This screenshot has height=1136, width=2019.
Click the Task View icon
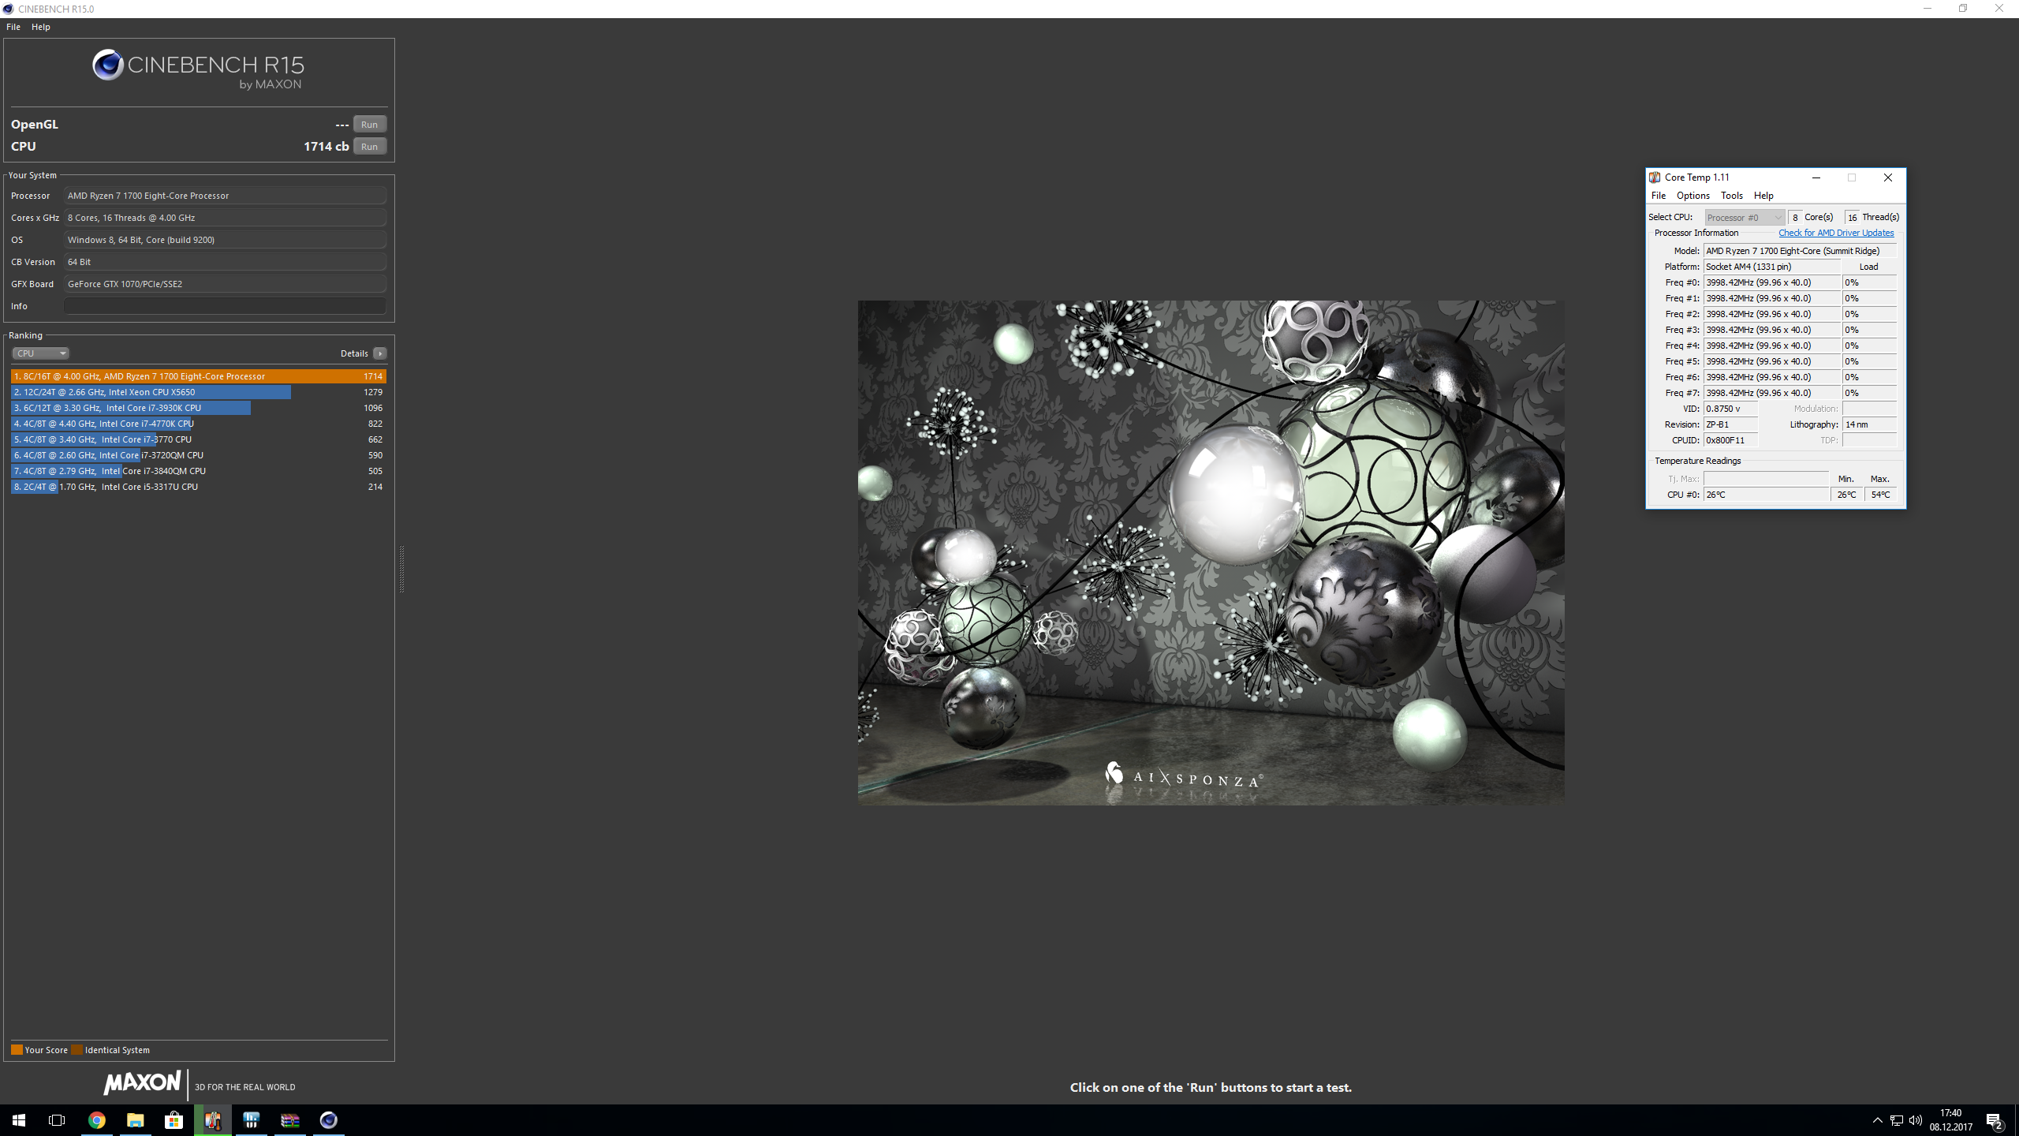tap(57, 1120)
